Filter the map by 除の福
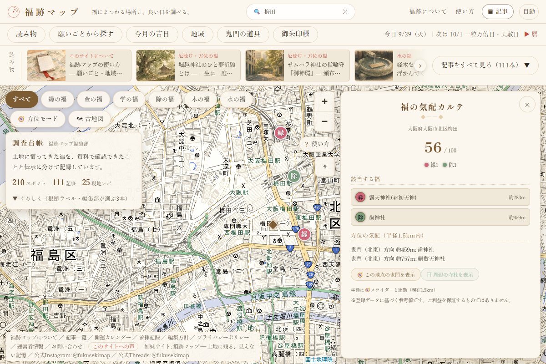 pyautogui.click(x=165, y=99)
